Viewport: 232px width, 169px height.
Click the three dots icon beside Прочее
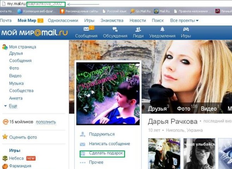click(x=83, y=162)
